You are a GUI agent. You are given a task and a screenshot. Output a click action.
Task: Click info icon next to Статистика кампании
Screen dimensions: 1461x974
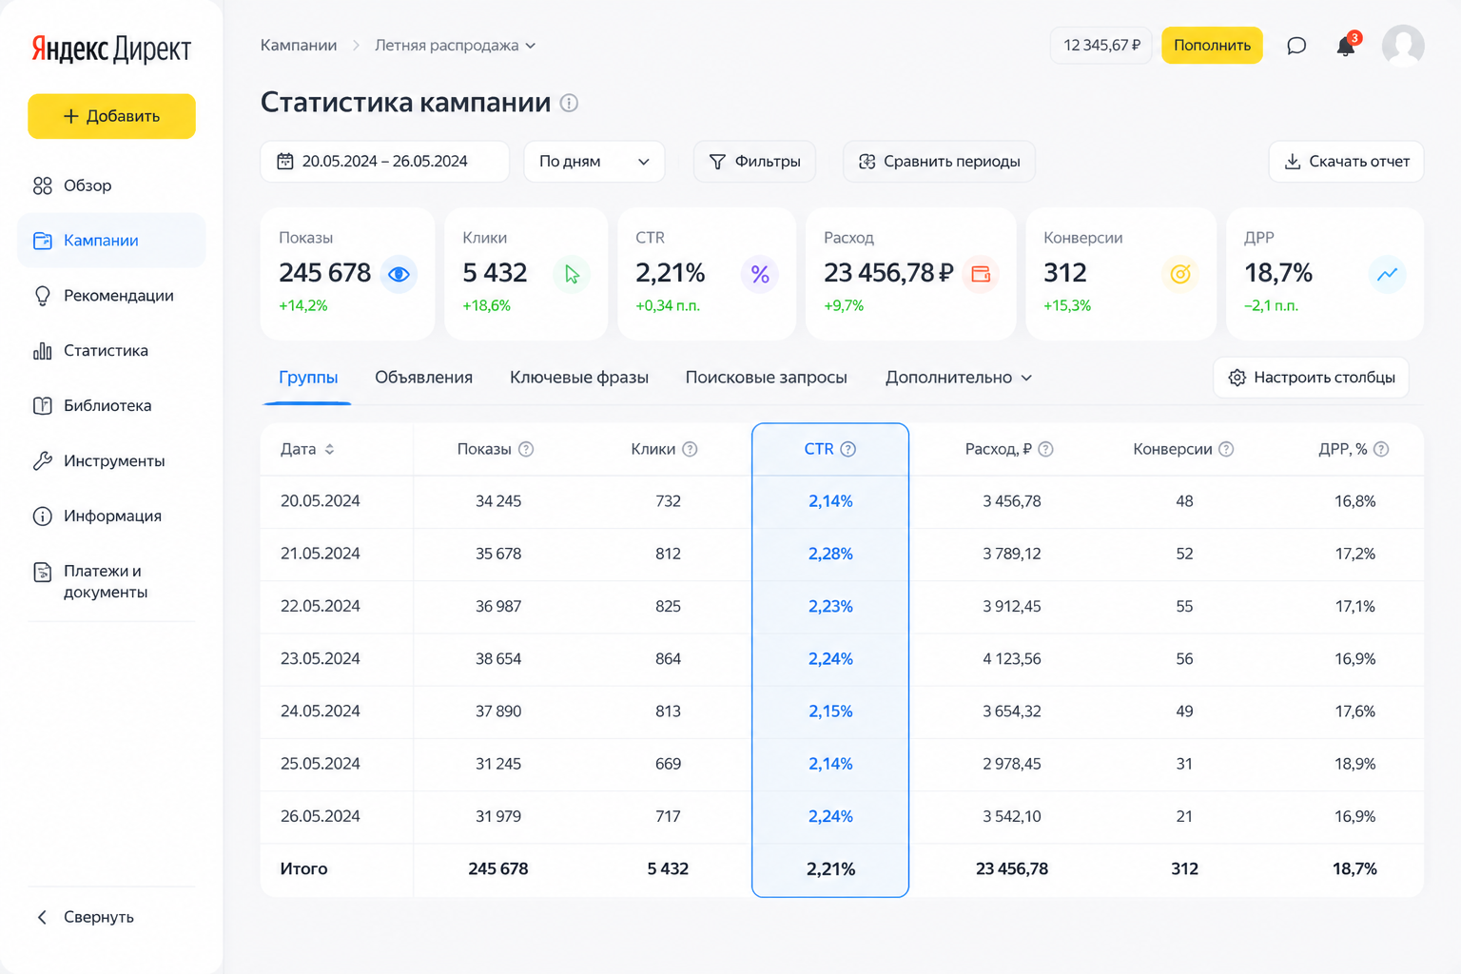(x=569, y=103)
